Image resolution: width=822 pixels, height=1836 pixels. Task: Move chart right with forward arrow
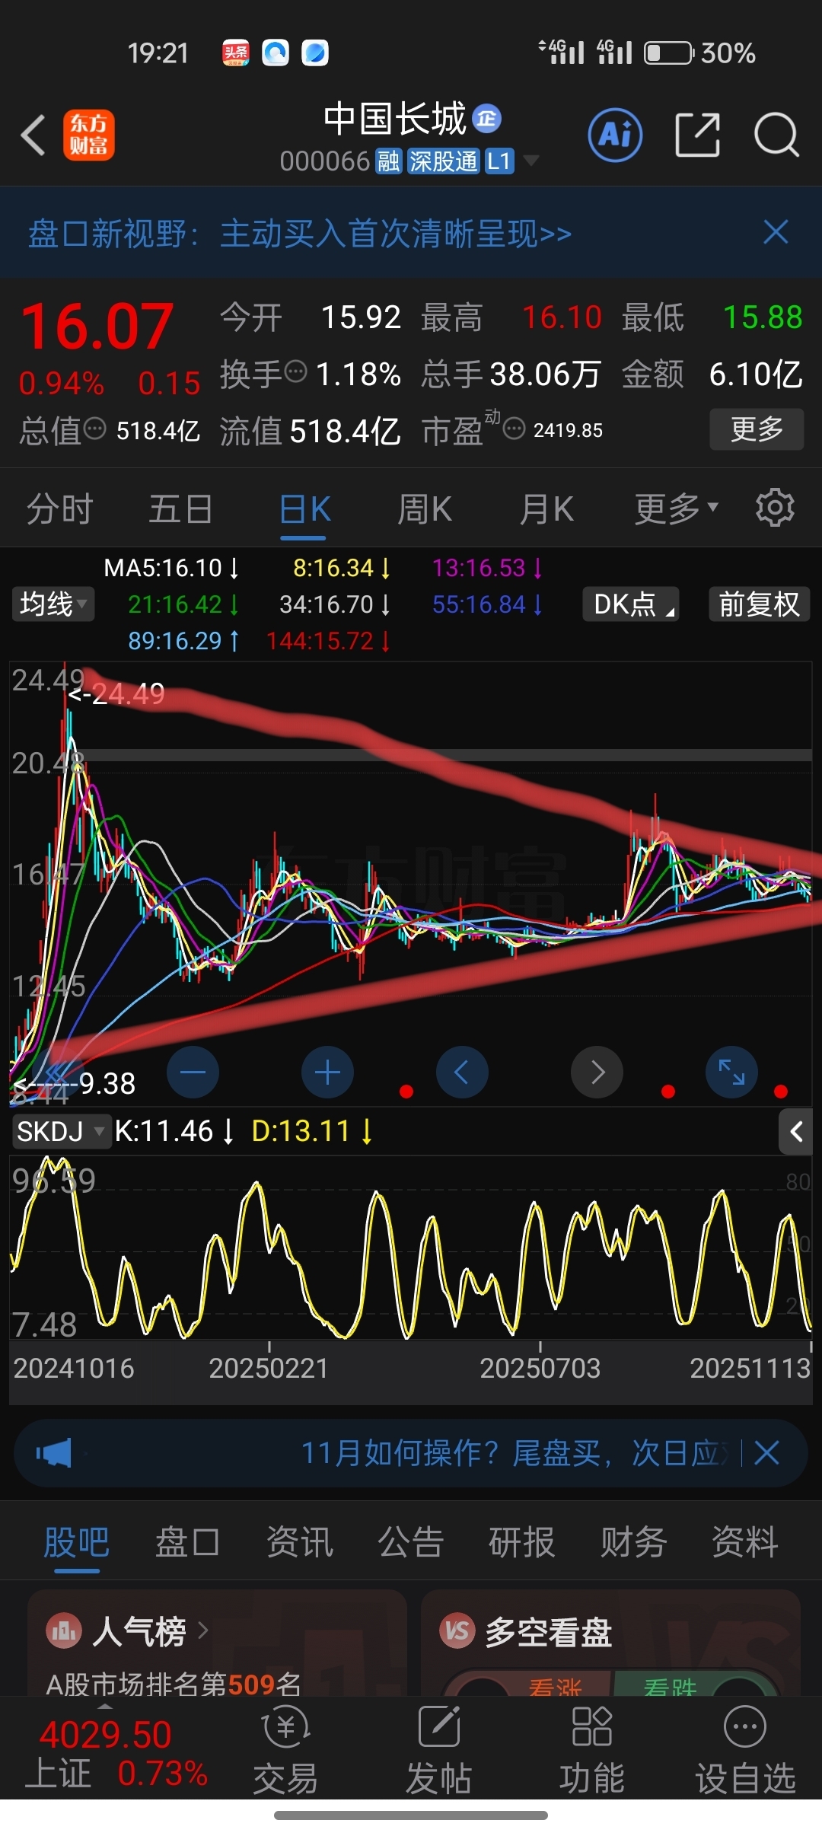click(597, 1073)
